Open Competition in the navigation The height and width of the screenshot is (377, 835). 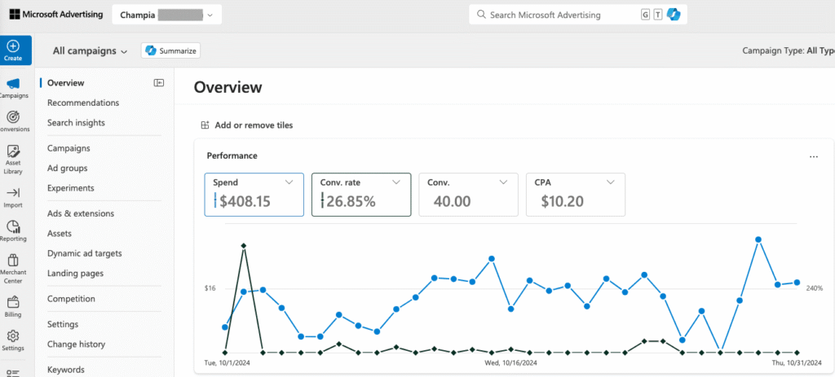coord(71,299)
